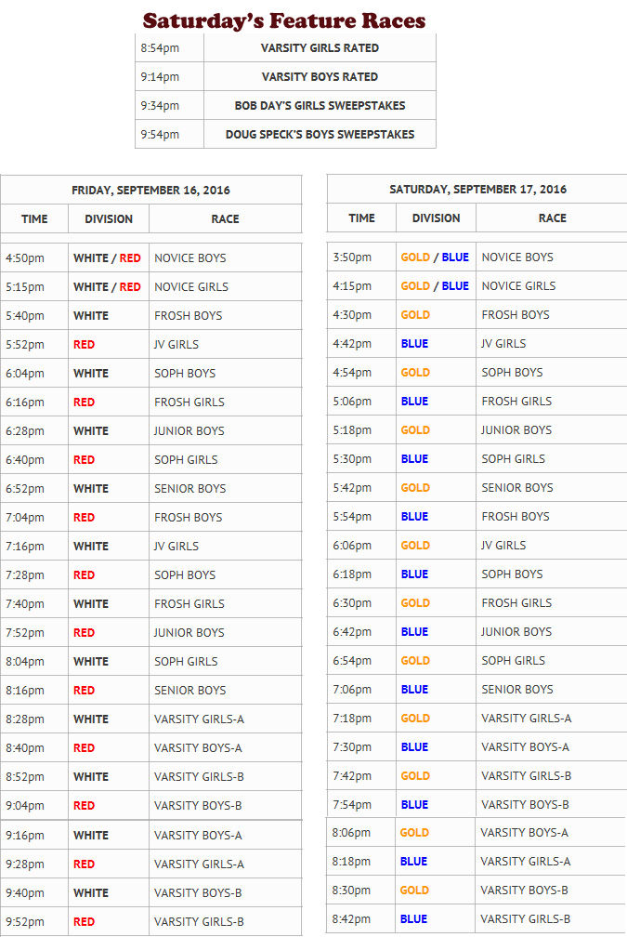Click BLUE division in Saturday 5:30pm row
The height and width of the screenshot is (937, 627).
pos(414,459)
